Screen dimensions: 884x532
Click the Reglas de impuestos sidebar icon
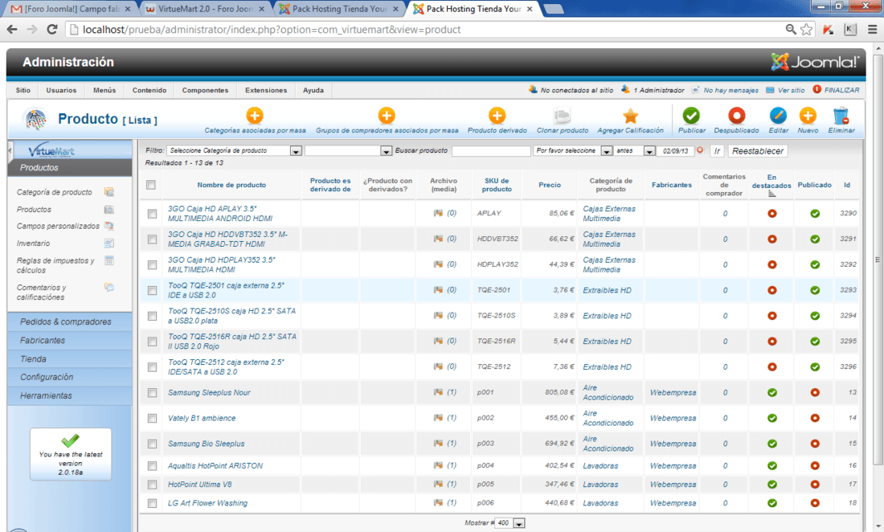point(109,260)
